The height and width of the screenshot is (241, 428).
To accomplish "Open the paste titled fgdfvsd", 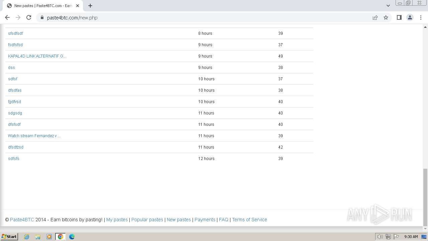I will pyautogui.click(x=14, y=102).
